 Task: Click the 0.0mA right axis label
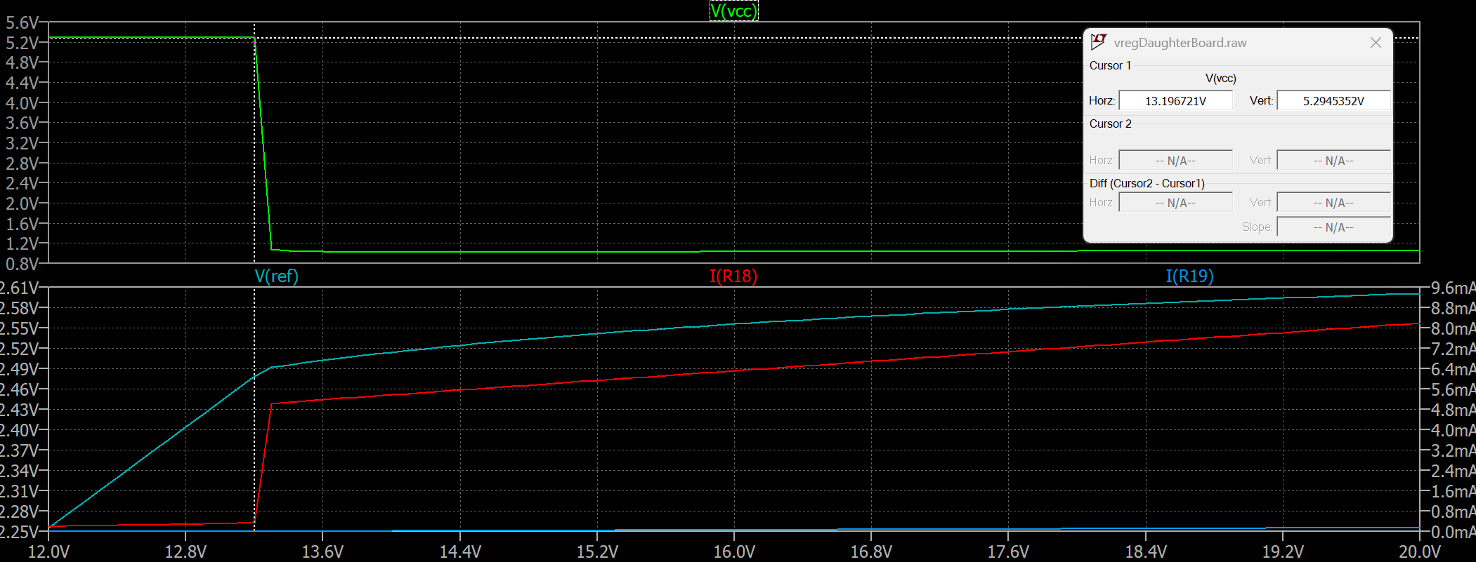coord(1453,532)
